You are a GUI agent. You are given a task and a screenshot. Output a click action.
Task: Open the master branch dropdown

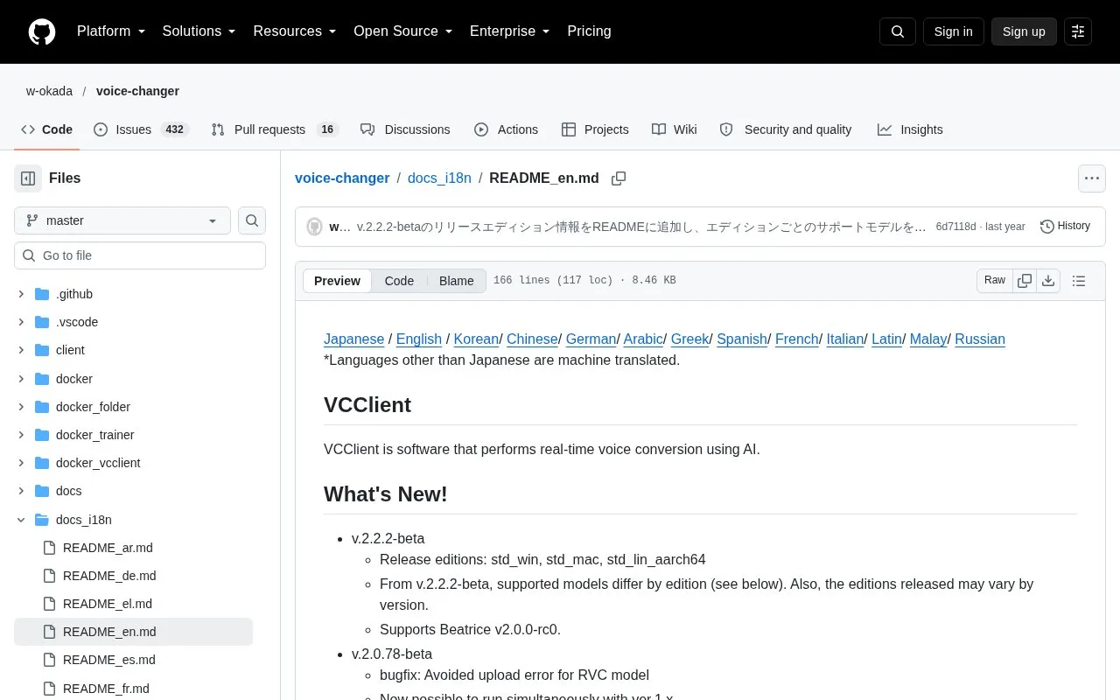click(122, 220)
